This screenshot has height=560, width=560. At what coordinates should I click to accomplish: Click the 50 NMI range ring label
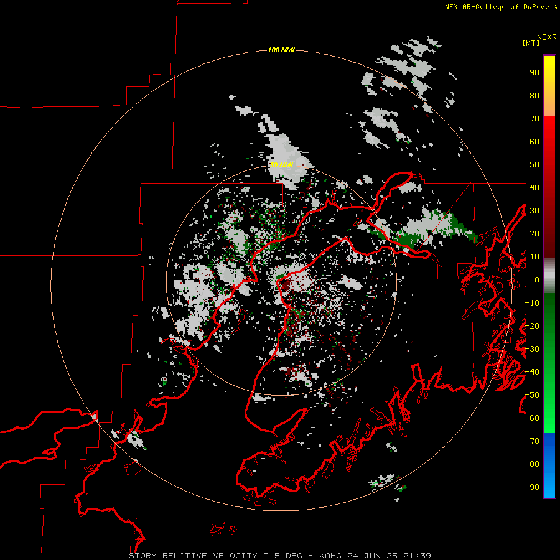click(281, 165)
